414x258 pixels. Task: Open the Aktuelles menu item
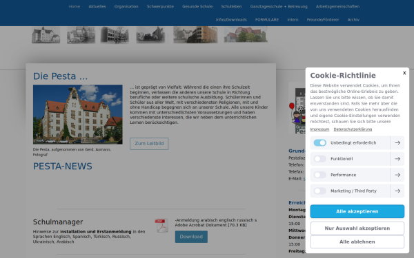(97, 7)
